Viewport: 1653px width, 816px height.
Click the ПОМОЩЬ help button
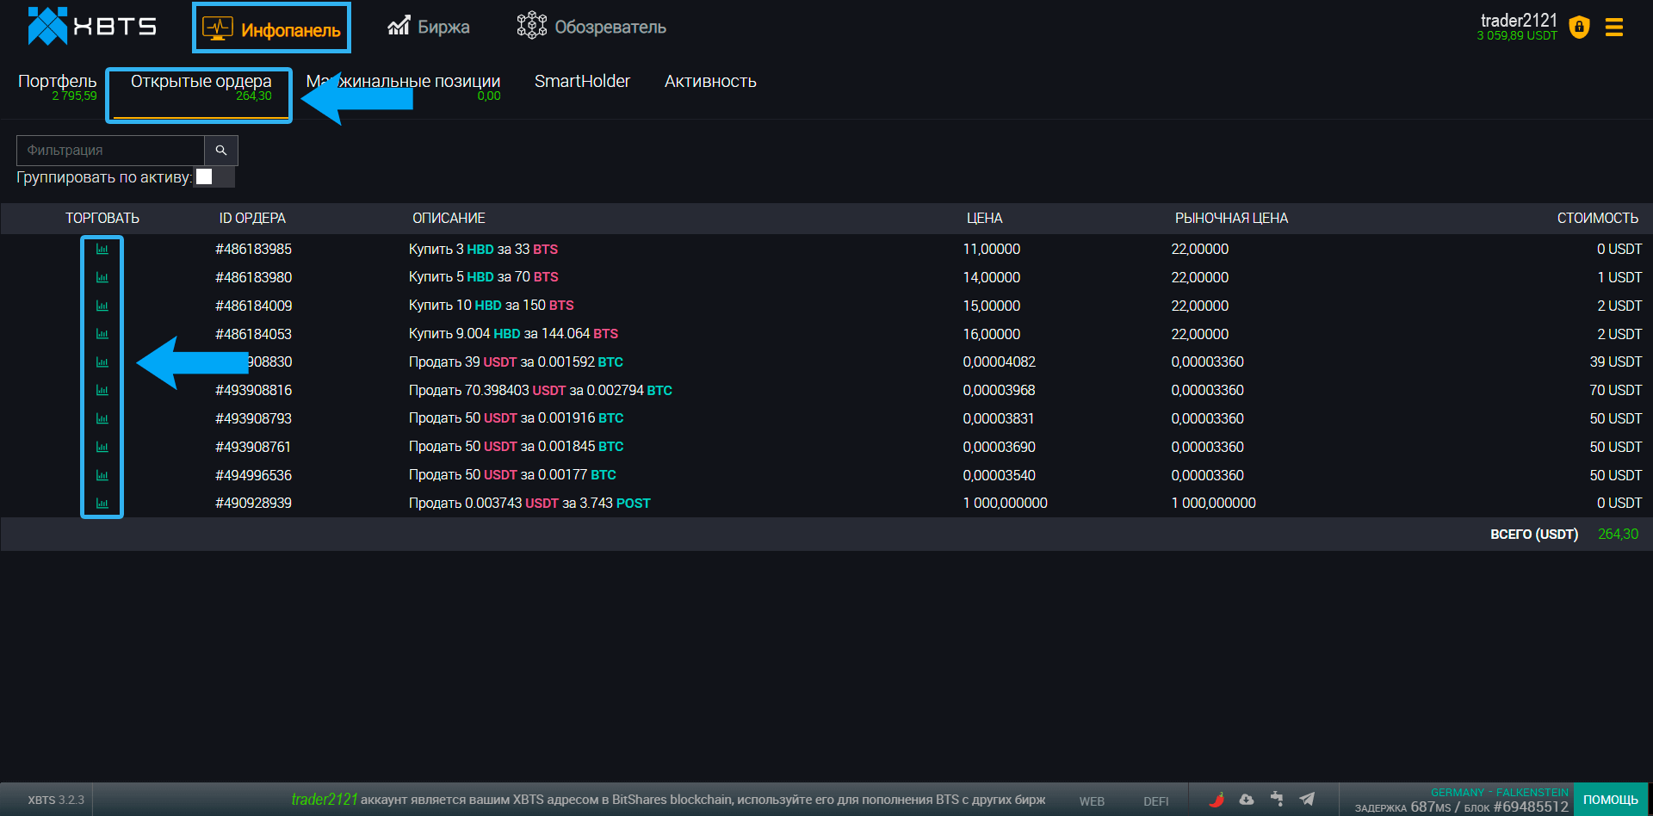[x=1610, y=800]
